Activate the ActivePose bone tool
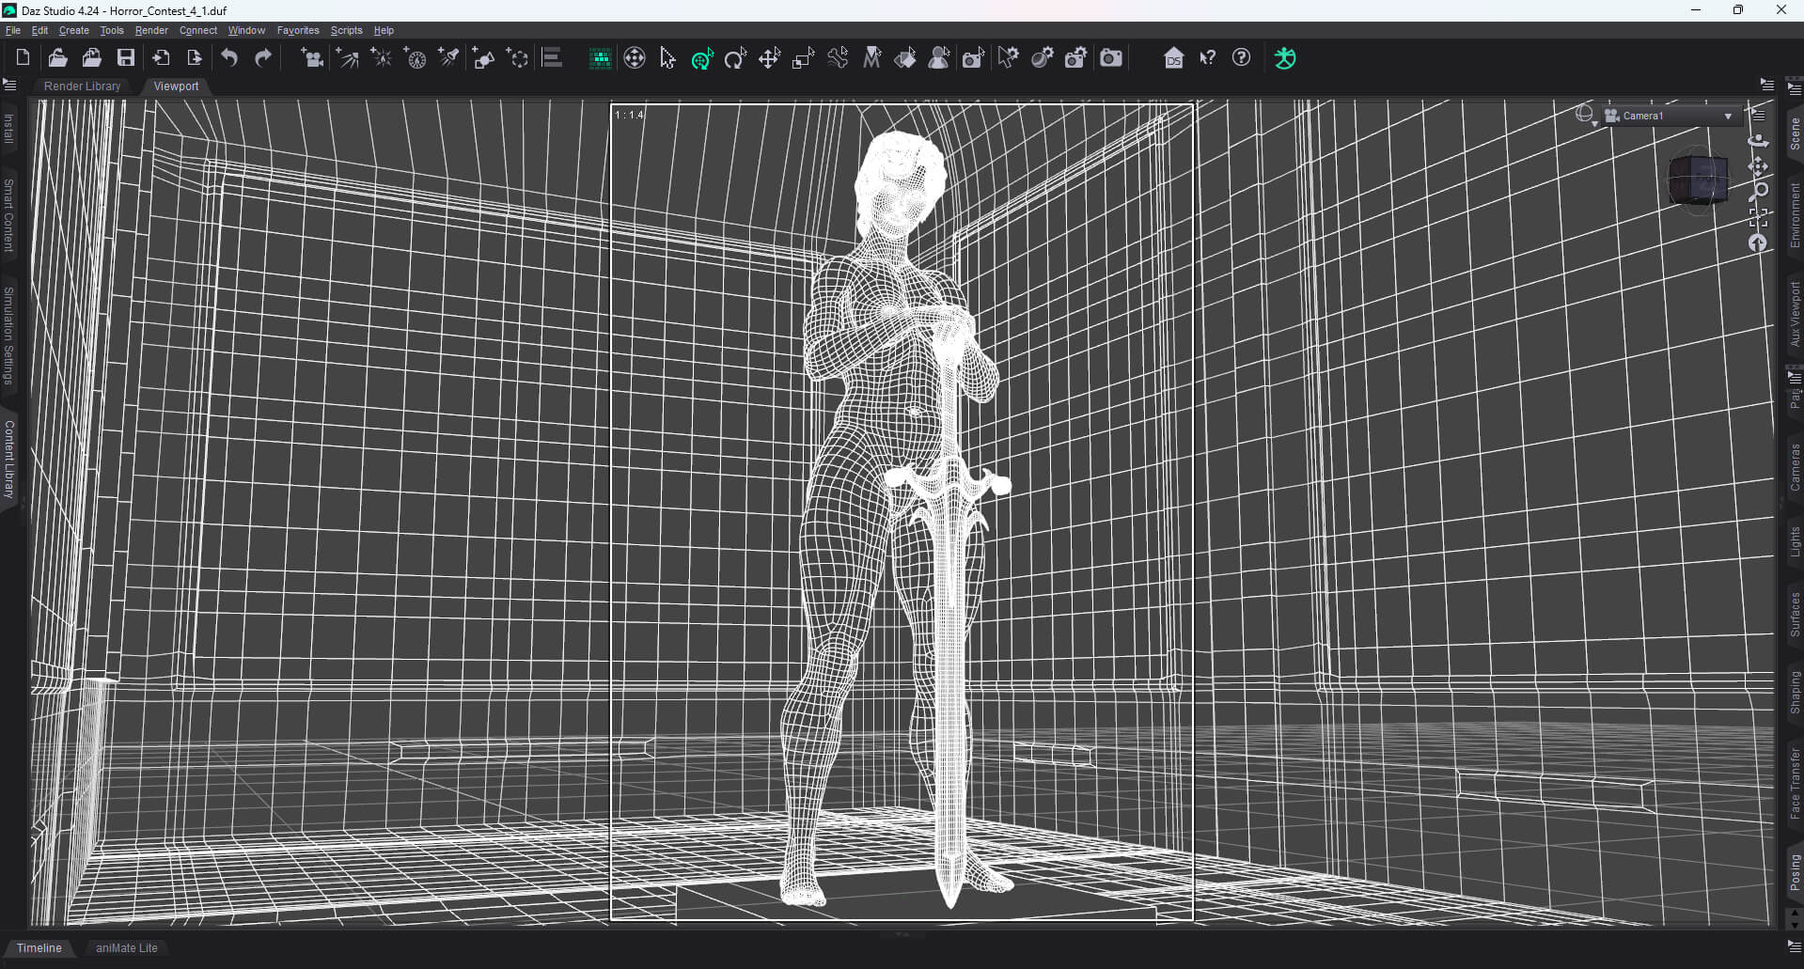 click(838, 58)
